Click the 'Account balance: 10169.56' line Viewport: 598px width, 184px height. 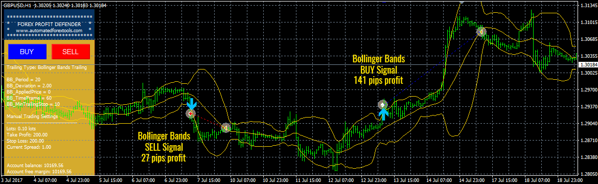(x=35, y=166)
